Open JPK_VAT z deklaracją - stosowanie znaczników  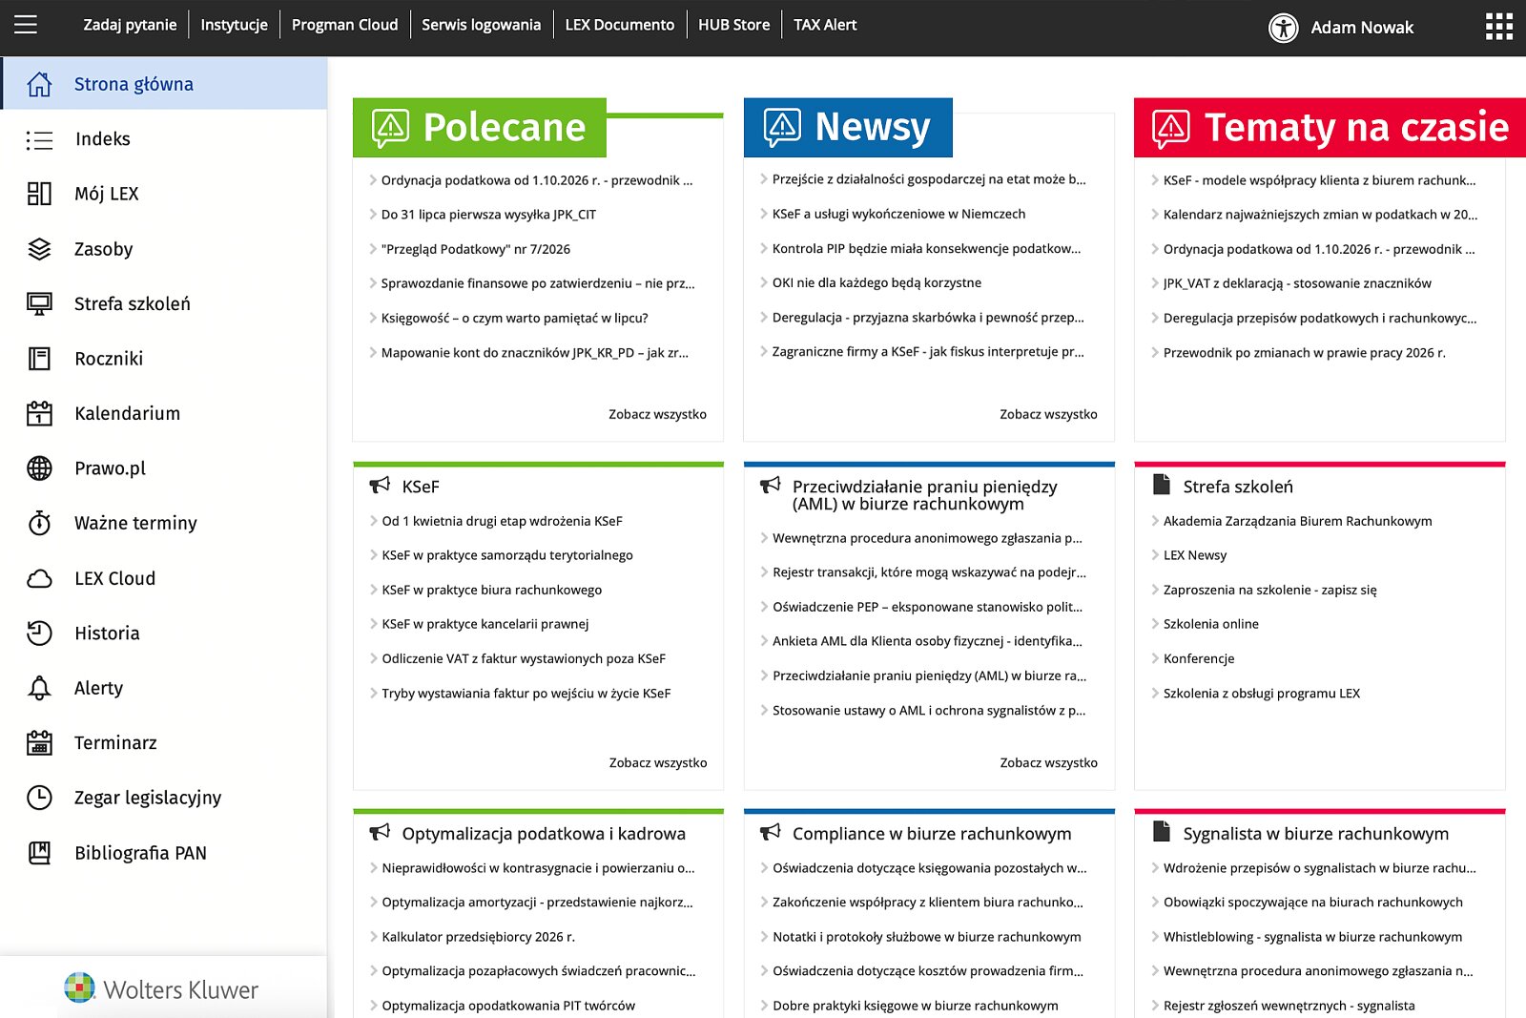1297,283
